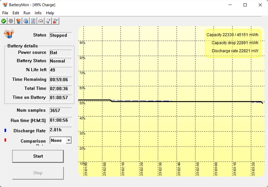Click the green checkmark start monitoring icon

pos(4,21)
